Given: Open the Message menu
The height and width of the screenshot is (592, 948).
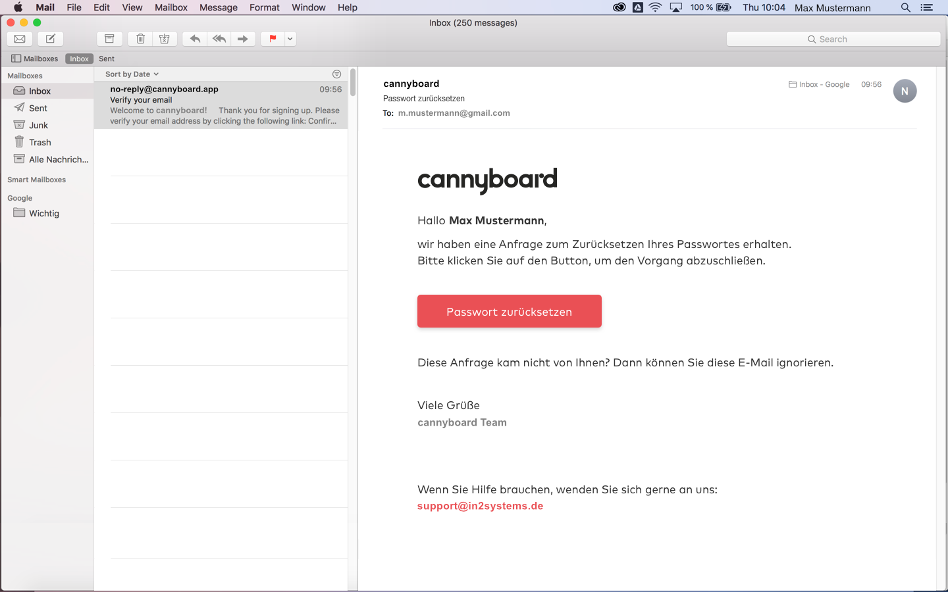Looking at the screenshot, I should (219, 7).
